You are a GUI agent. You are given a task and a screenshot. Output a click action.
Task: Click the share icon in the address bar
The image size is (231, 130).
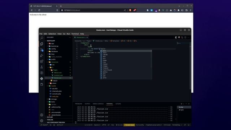(125, 10)
